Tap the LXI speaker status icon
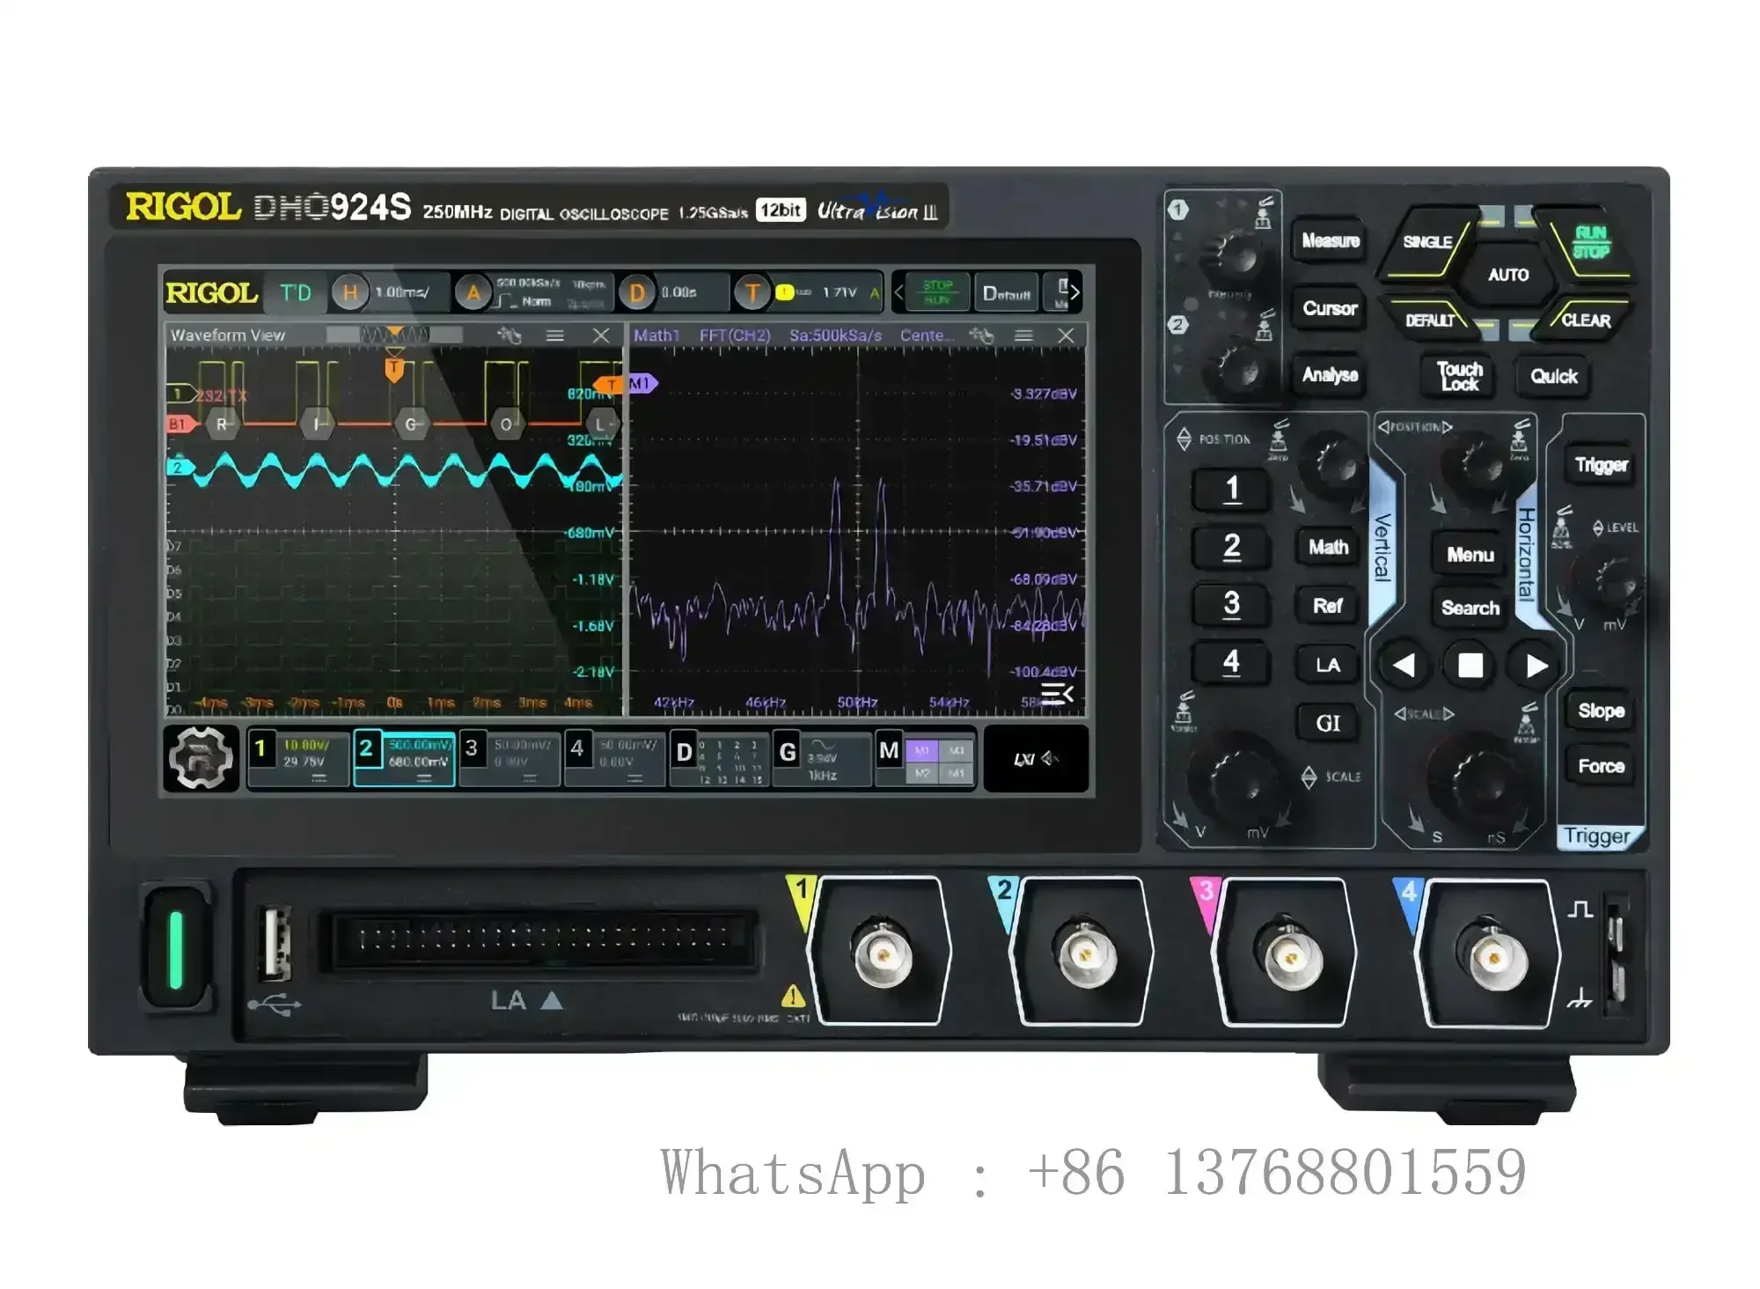The image size is (1760, 1289). (1036, 758)
